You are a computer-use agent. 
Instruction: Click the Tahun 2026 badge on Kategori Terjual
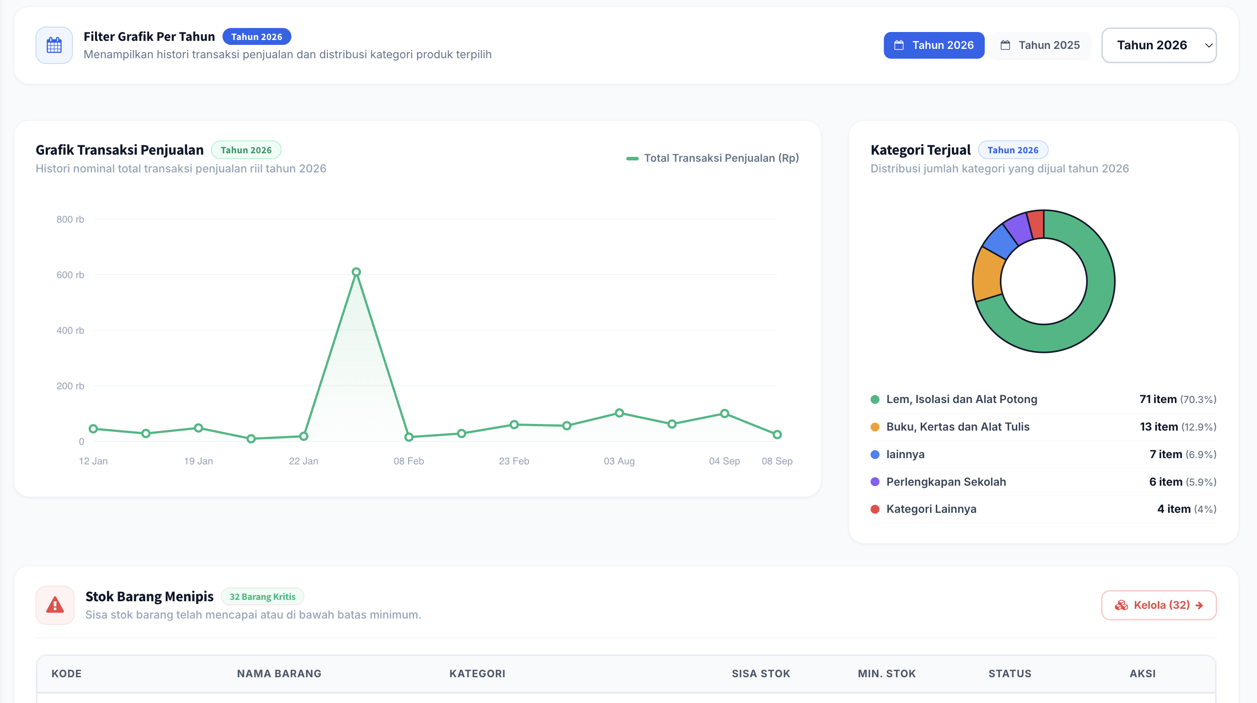[x=1013, y=150]
